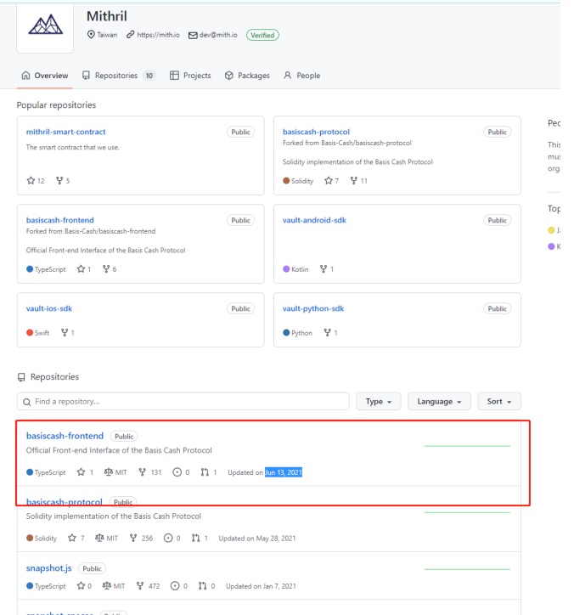Click MIT license icon on basiscash-frontend row
The width and height of the screenshot is (574, 615).
pyautogui.click(x=108, y=472)
